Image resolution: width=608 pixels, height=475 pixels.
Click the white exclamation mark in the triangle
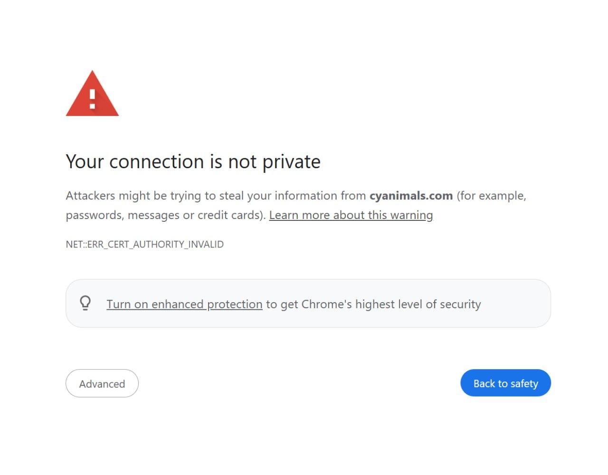click(x=93, y=99)
